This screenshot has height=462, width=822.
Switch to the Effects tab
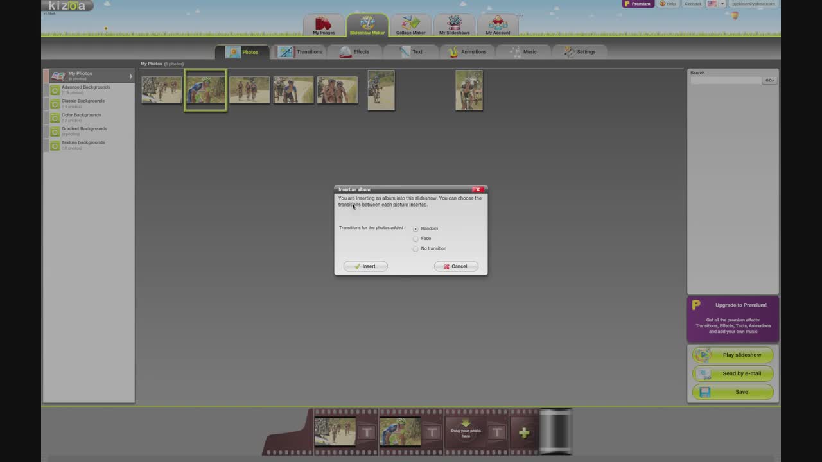point(355,52)
